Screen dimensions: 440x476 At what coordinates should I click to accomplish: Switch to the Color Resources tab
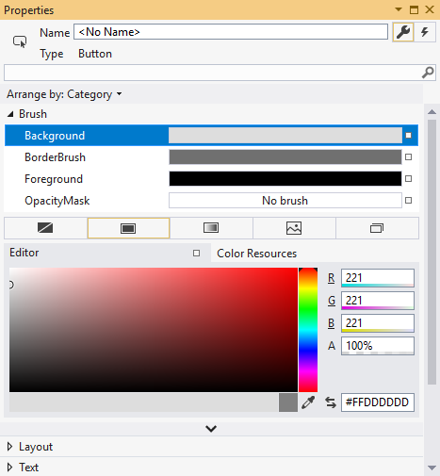256,254
